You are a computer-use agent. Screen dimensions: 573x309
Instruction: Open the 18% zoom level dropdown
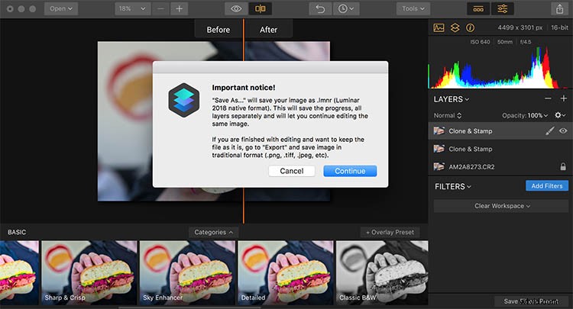click(131, 8)
